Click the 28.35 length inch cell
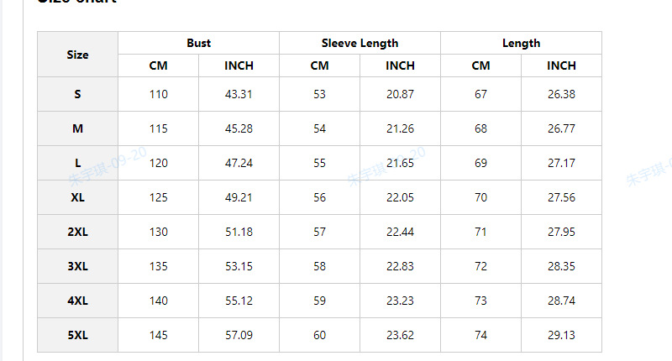 tap(561, 266)
